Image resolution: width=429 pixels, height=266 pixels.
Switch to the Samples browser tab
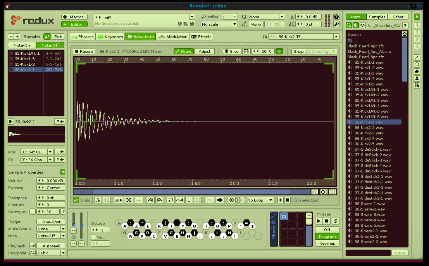click(377, 17)
